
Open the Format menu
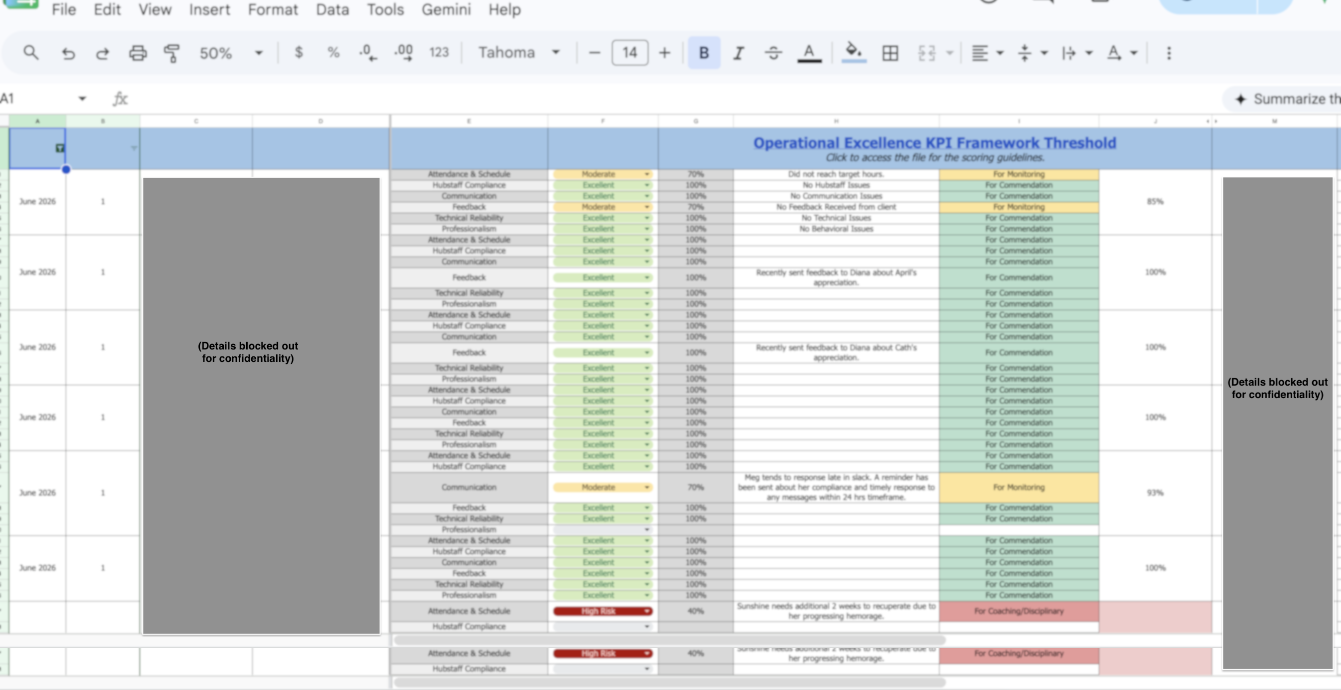[273, 9]
